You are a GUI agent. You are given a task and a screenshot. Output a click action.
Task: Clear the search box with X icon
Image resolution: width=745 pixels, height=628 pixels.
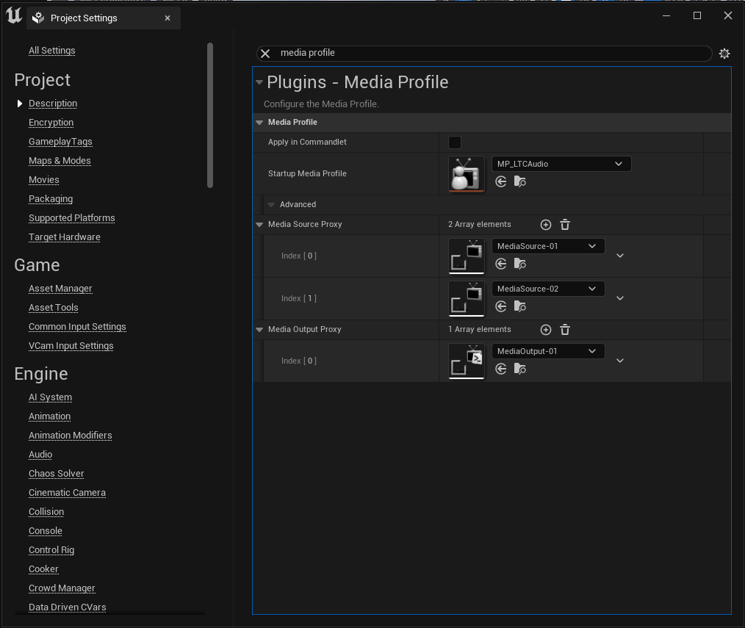tap(265, 53)
